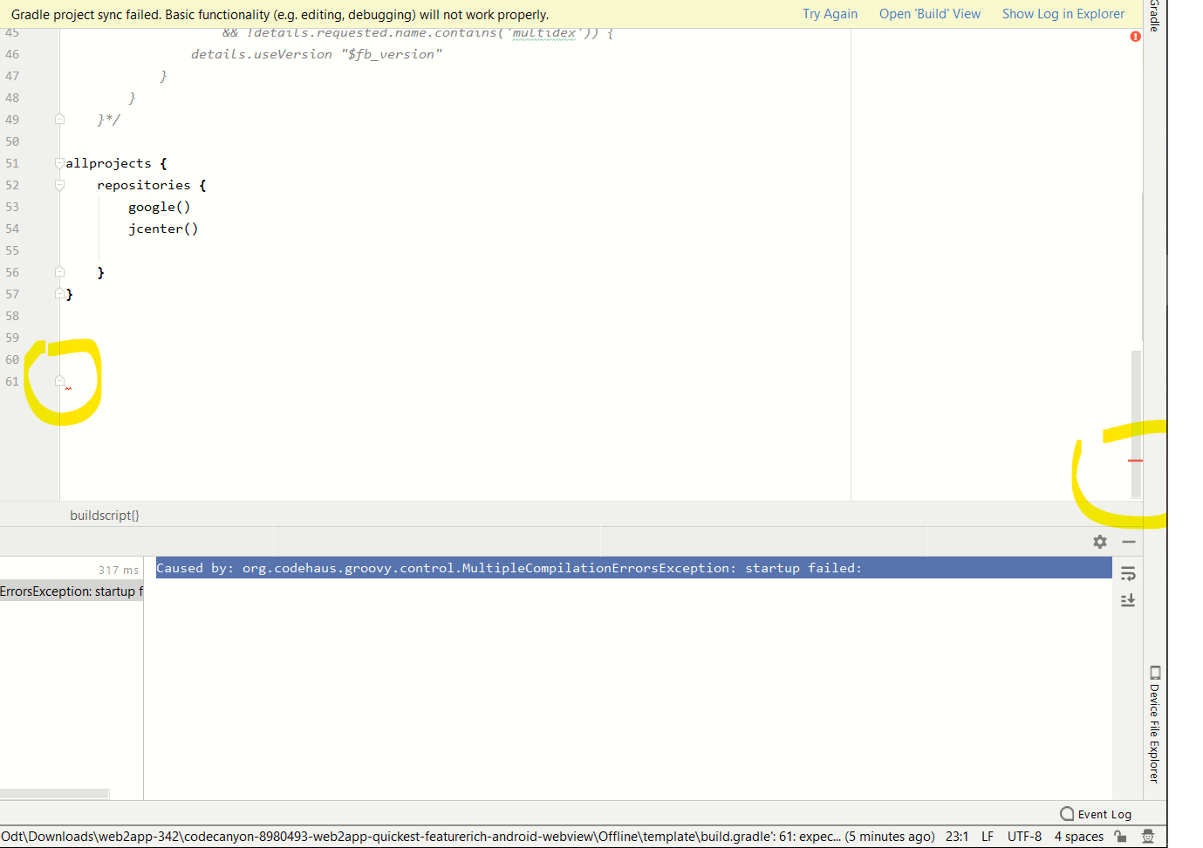
Task: Toggle scroll-to-end in the console toolbar
Action: (1128, 600)
